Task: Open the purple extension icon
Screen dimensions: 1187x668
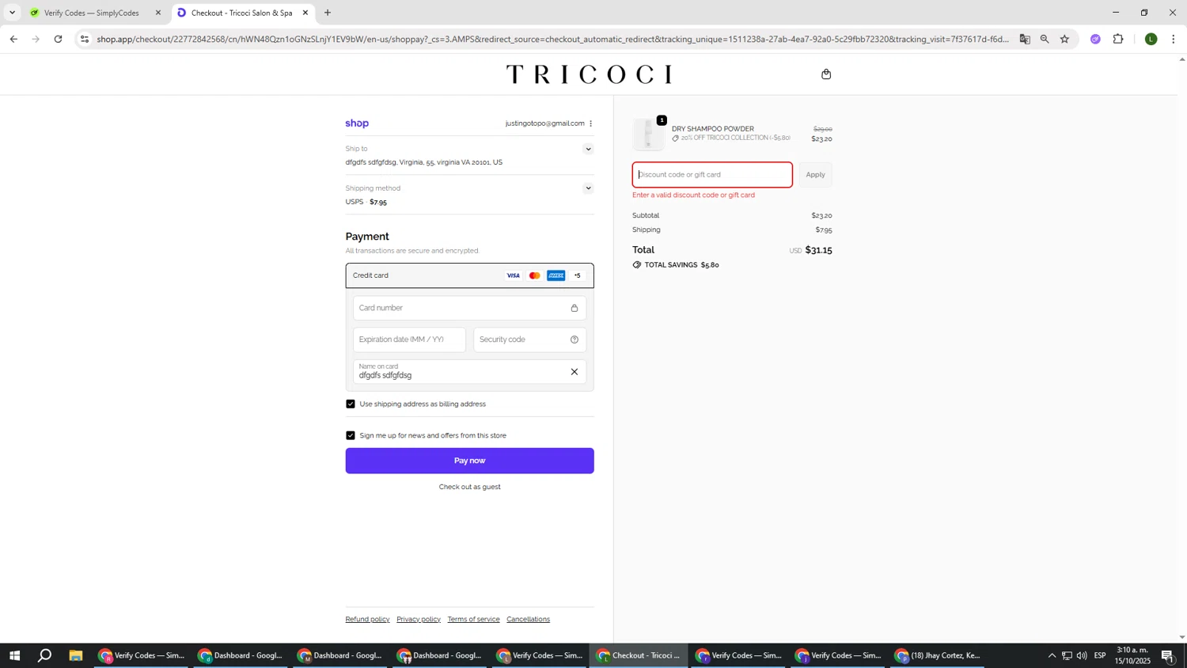Action: point(1095,39)
